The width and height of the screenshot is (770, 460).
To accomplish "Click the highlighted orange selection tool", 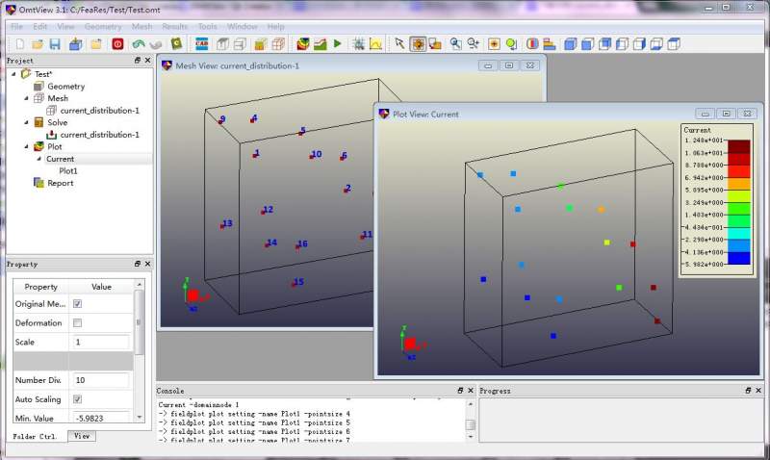I will pyautogui.click(x=418, y=44).
